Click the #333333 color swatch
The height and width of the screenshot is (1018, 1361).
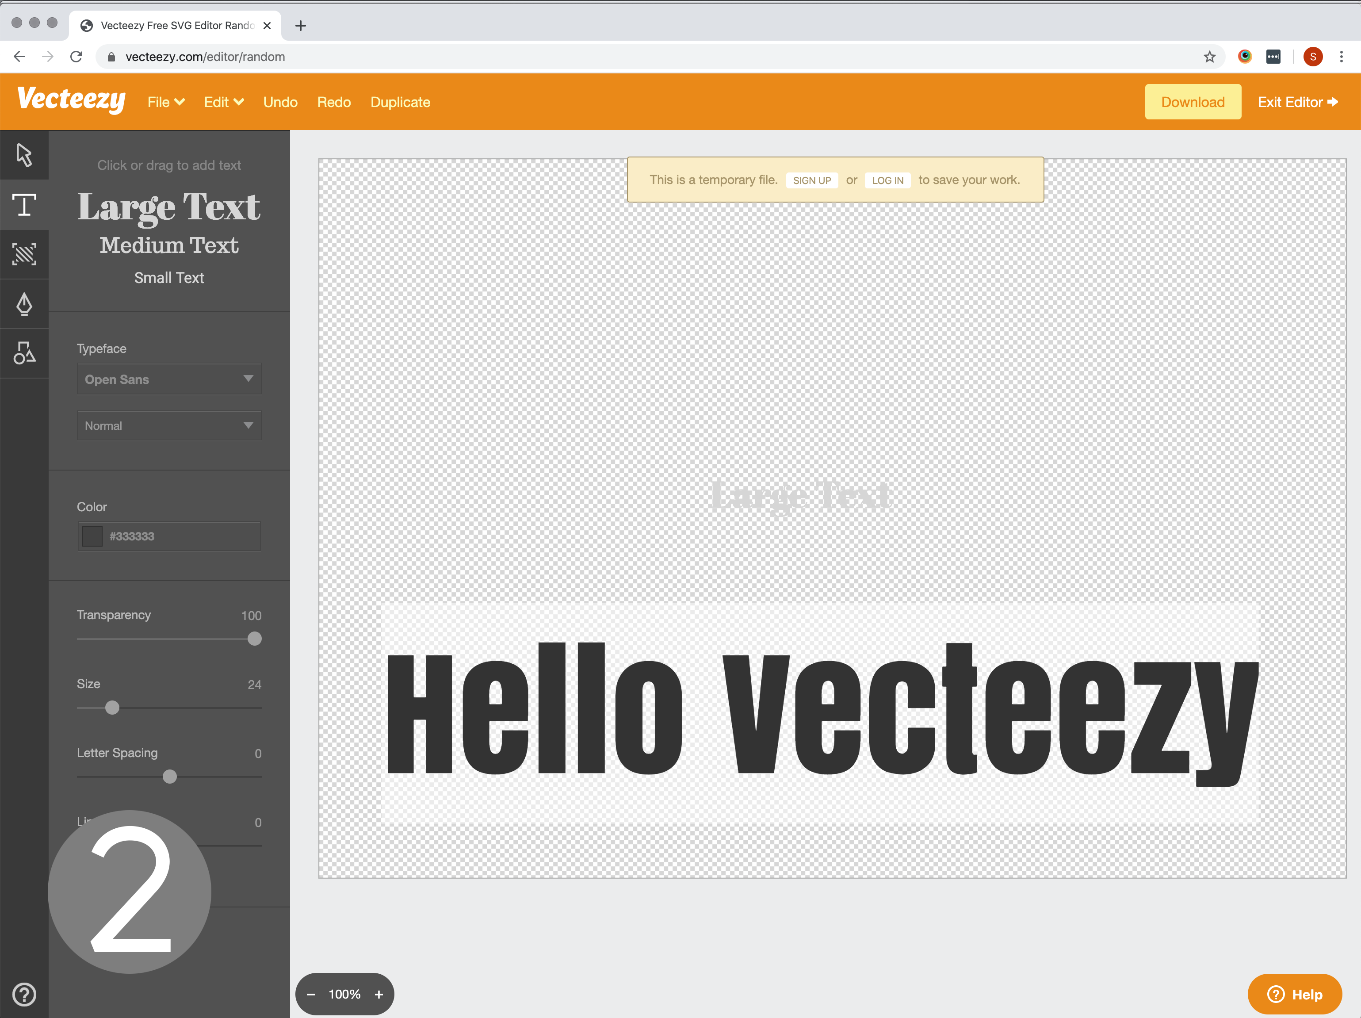[x=92, y=536]
